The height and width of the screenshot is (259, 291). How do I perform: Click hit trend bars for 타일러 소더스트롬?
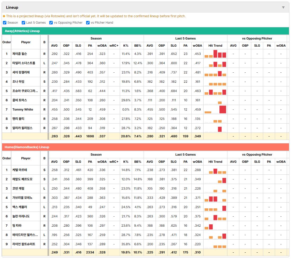pyautogui.click(x=215, y=63)
